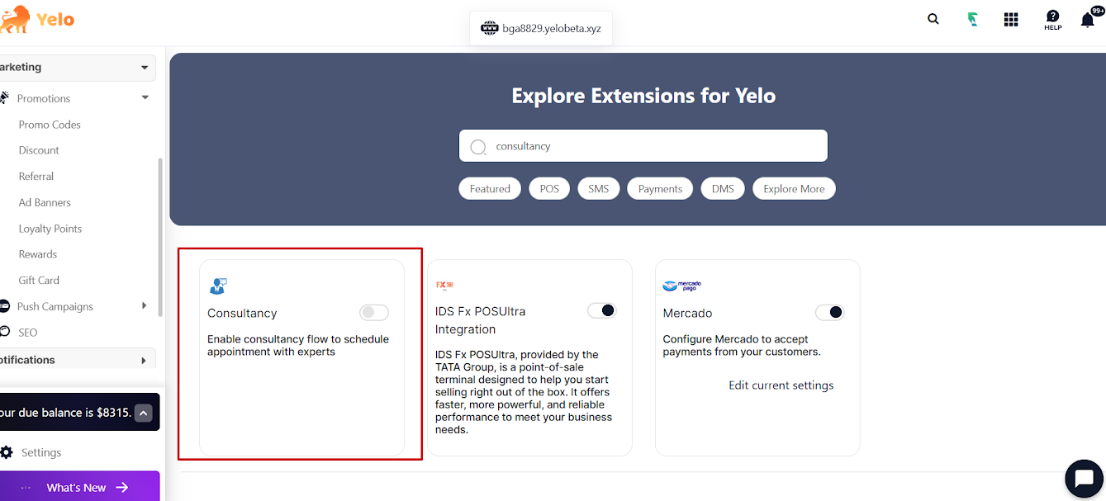Select the Loyalty Points menu item
Image resolution: width=1106 pixels, height=501 pixels.
(x=50, y=229)
